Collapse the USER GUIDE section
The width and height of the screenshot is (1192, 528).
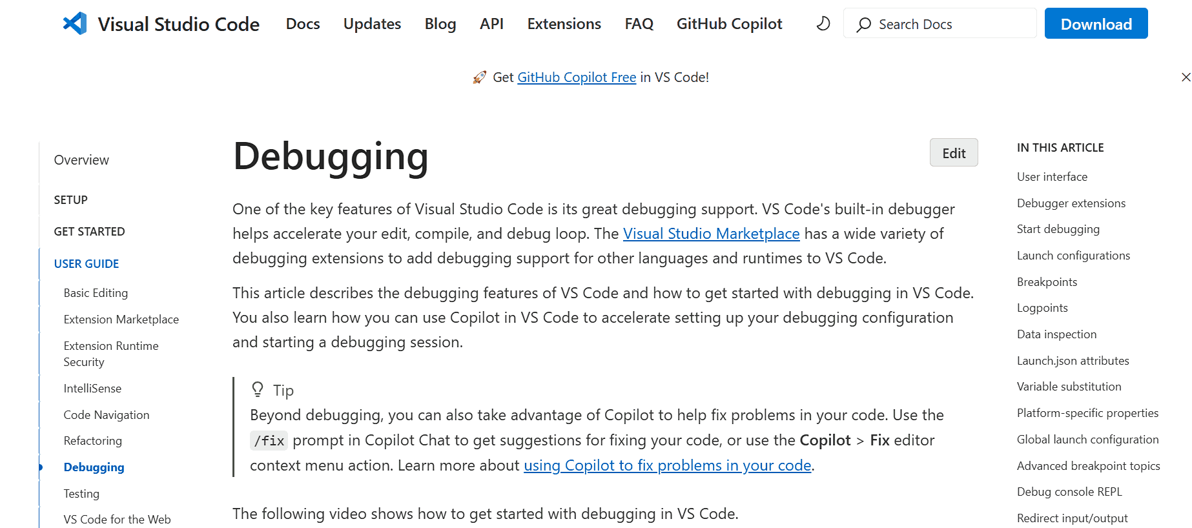pos(87,263)
